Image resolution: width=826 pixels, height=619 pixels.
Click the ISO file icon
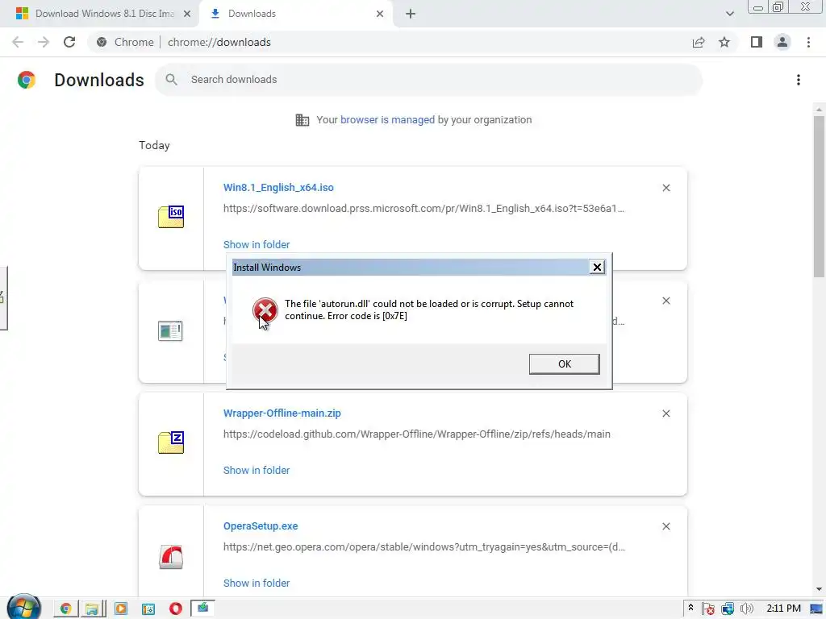171,217
